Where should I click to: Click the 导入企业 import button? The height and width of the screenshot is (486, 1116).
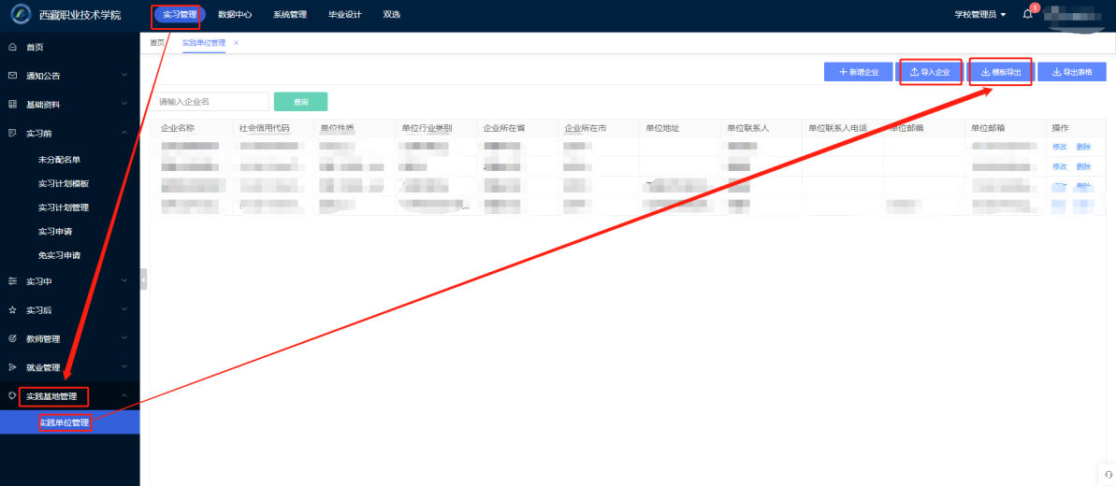coord(930,72)
